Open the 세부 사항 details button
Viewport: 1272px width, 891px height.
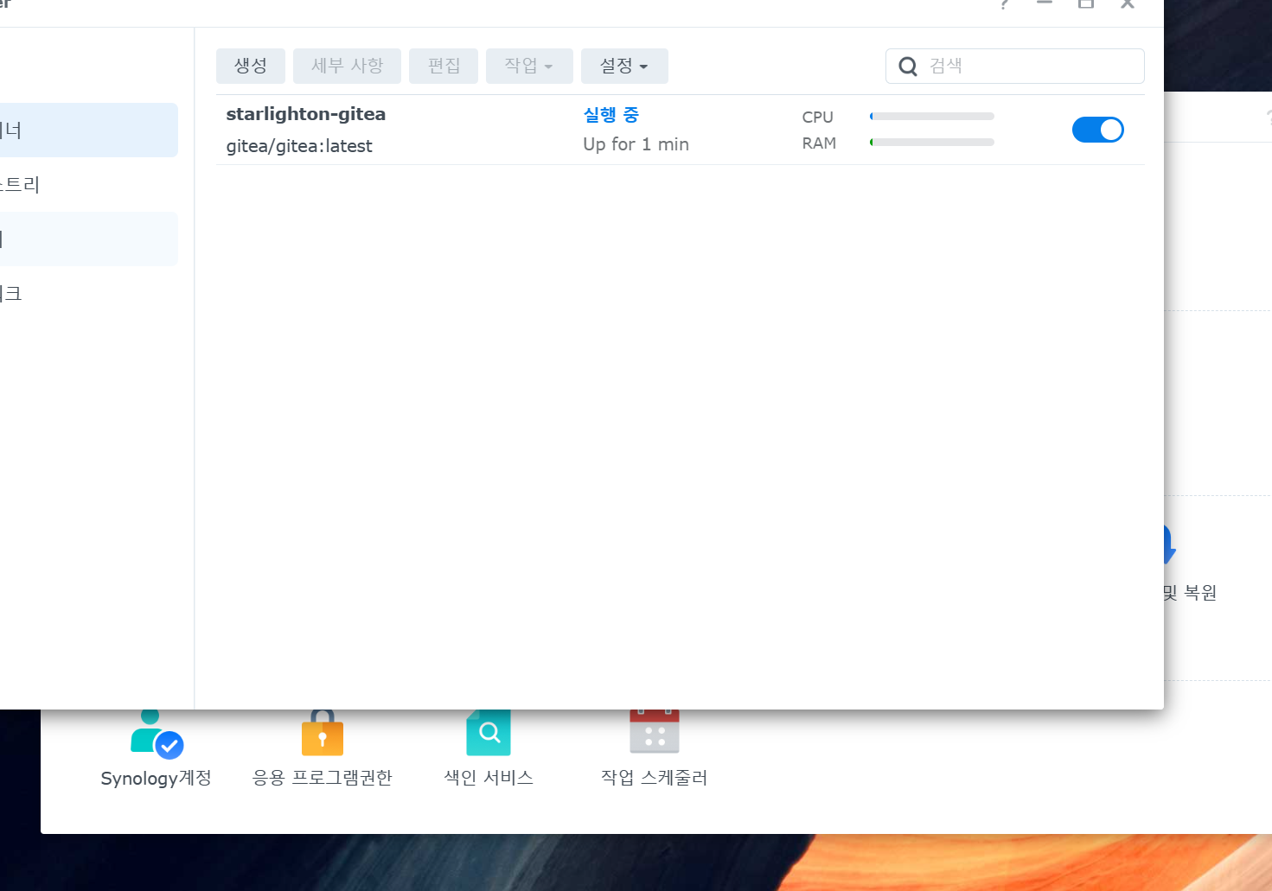point(347,66)
